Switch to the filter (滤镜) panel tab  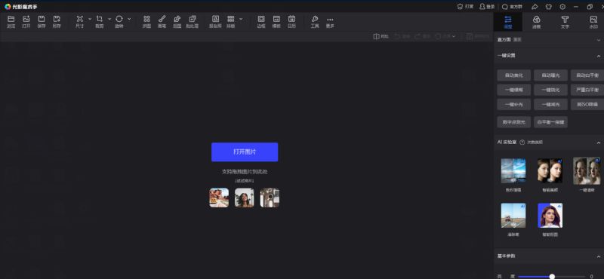point(536,22)
